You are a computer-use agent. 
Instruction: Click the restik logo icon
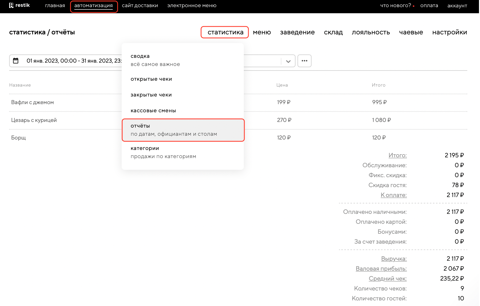[x=11, y=5]
